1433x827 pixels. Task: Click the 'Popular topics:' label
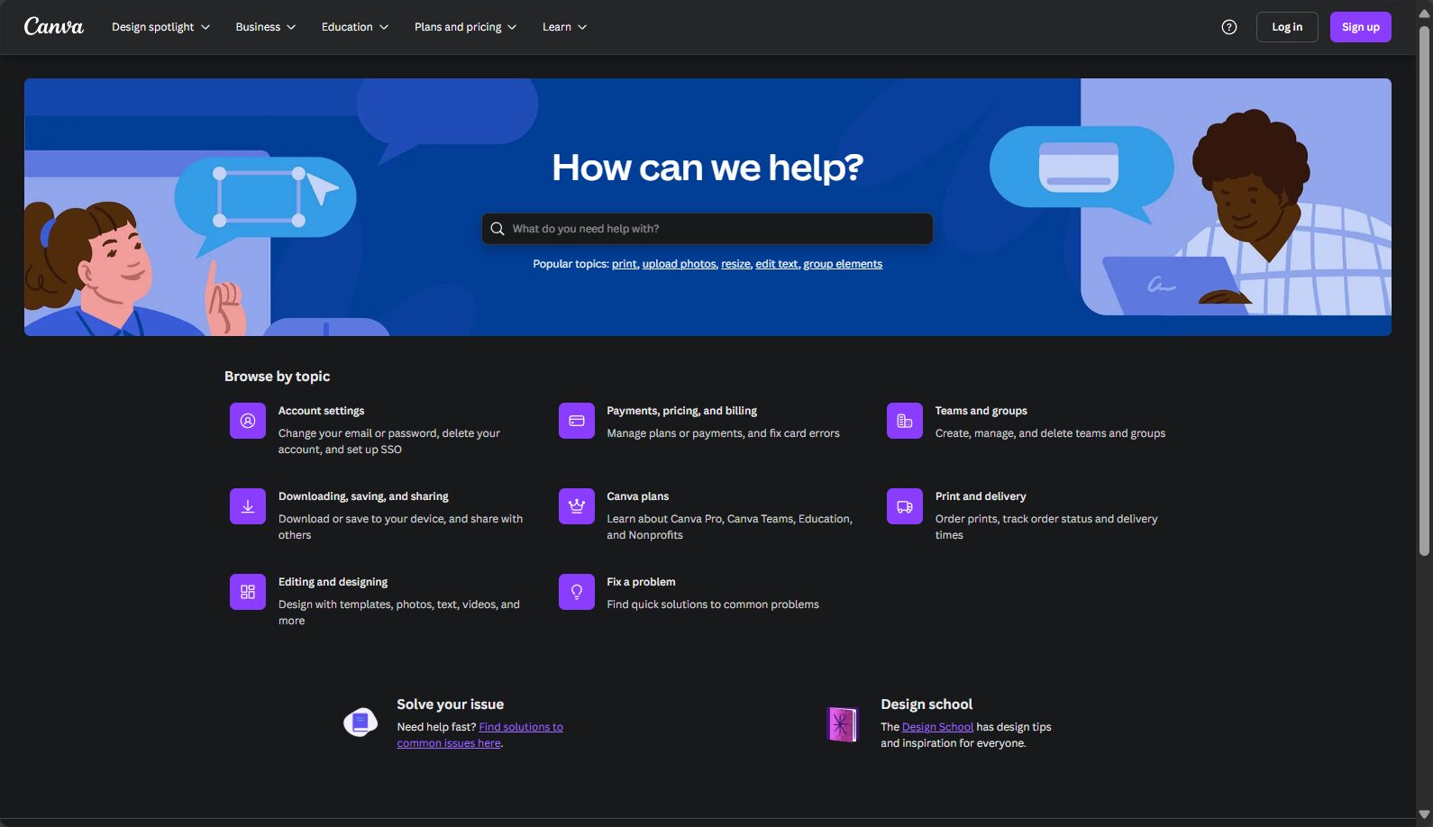pos(570,264)
